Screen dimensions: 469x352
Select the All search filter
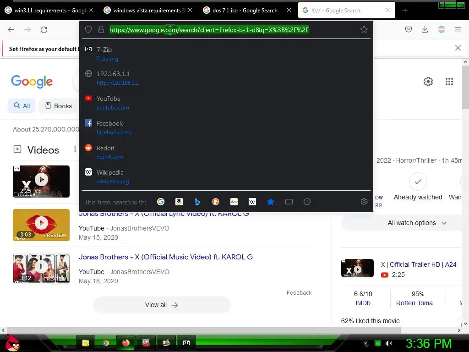coord(22,106)
